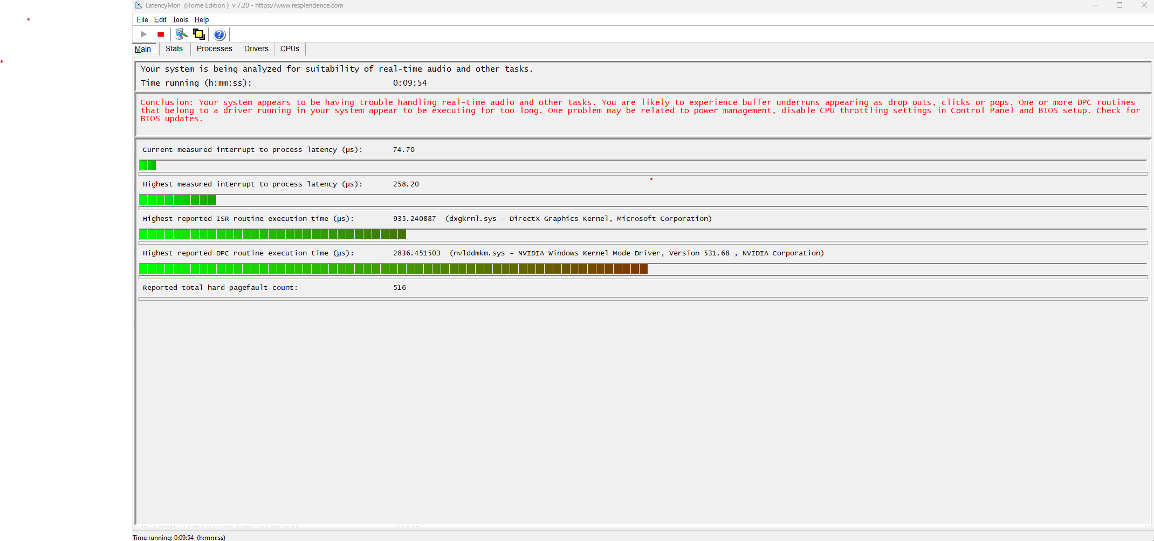Screen dimensions: 1154x541
Task: Open the File menu
Action: point(142,20)
